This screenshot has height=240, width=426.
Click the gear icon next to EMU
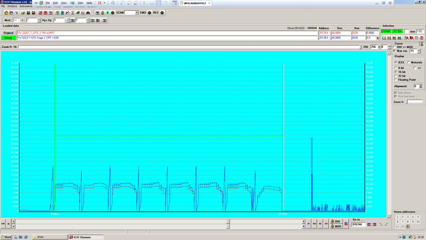tap(149, 13)
